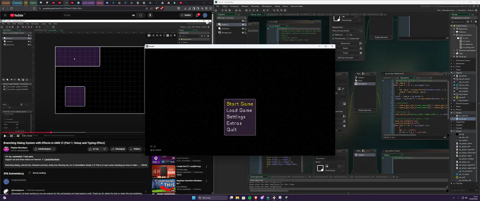Image resolution: width=480 pixels, height=201 pixels.
Task: Open obj_player in the asset browser
Action: pos(462,76)
